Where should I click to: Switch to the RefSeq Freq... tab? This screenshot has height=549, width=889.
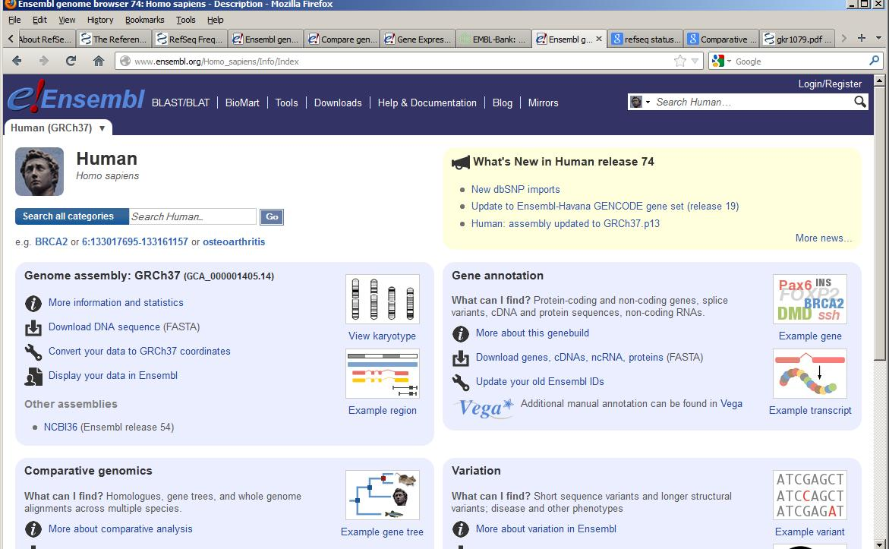click(189, 39)
